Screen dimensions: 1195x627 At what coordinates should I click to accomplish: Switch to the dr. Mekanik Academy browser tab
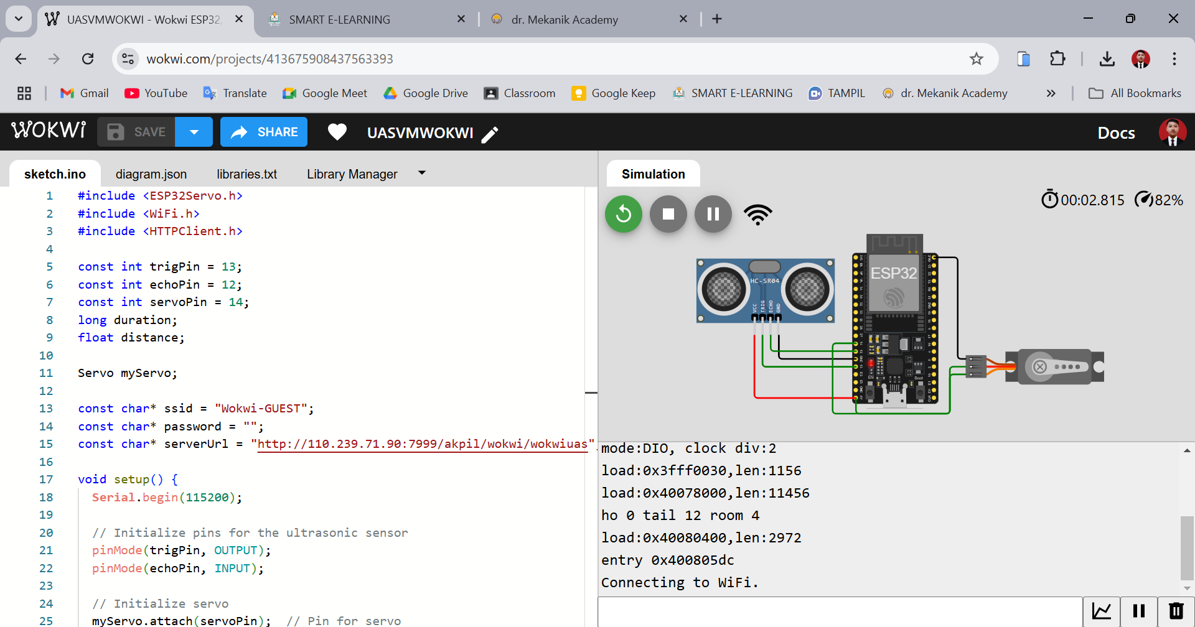pos(589,19)
